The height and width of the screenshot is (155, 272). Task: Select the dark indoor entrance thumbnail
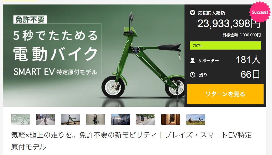pos(171,119)
